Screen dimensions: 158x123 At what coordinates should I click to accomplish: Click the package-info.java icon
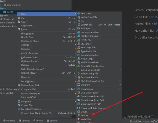tap(78, 32)
